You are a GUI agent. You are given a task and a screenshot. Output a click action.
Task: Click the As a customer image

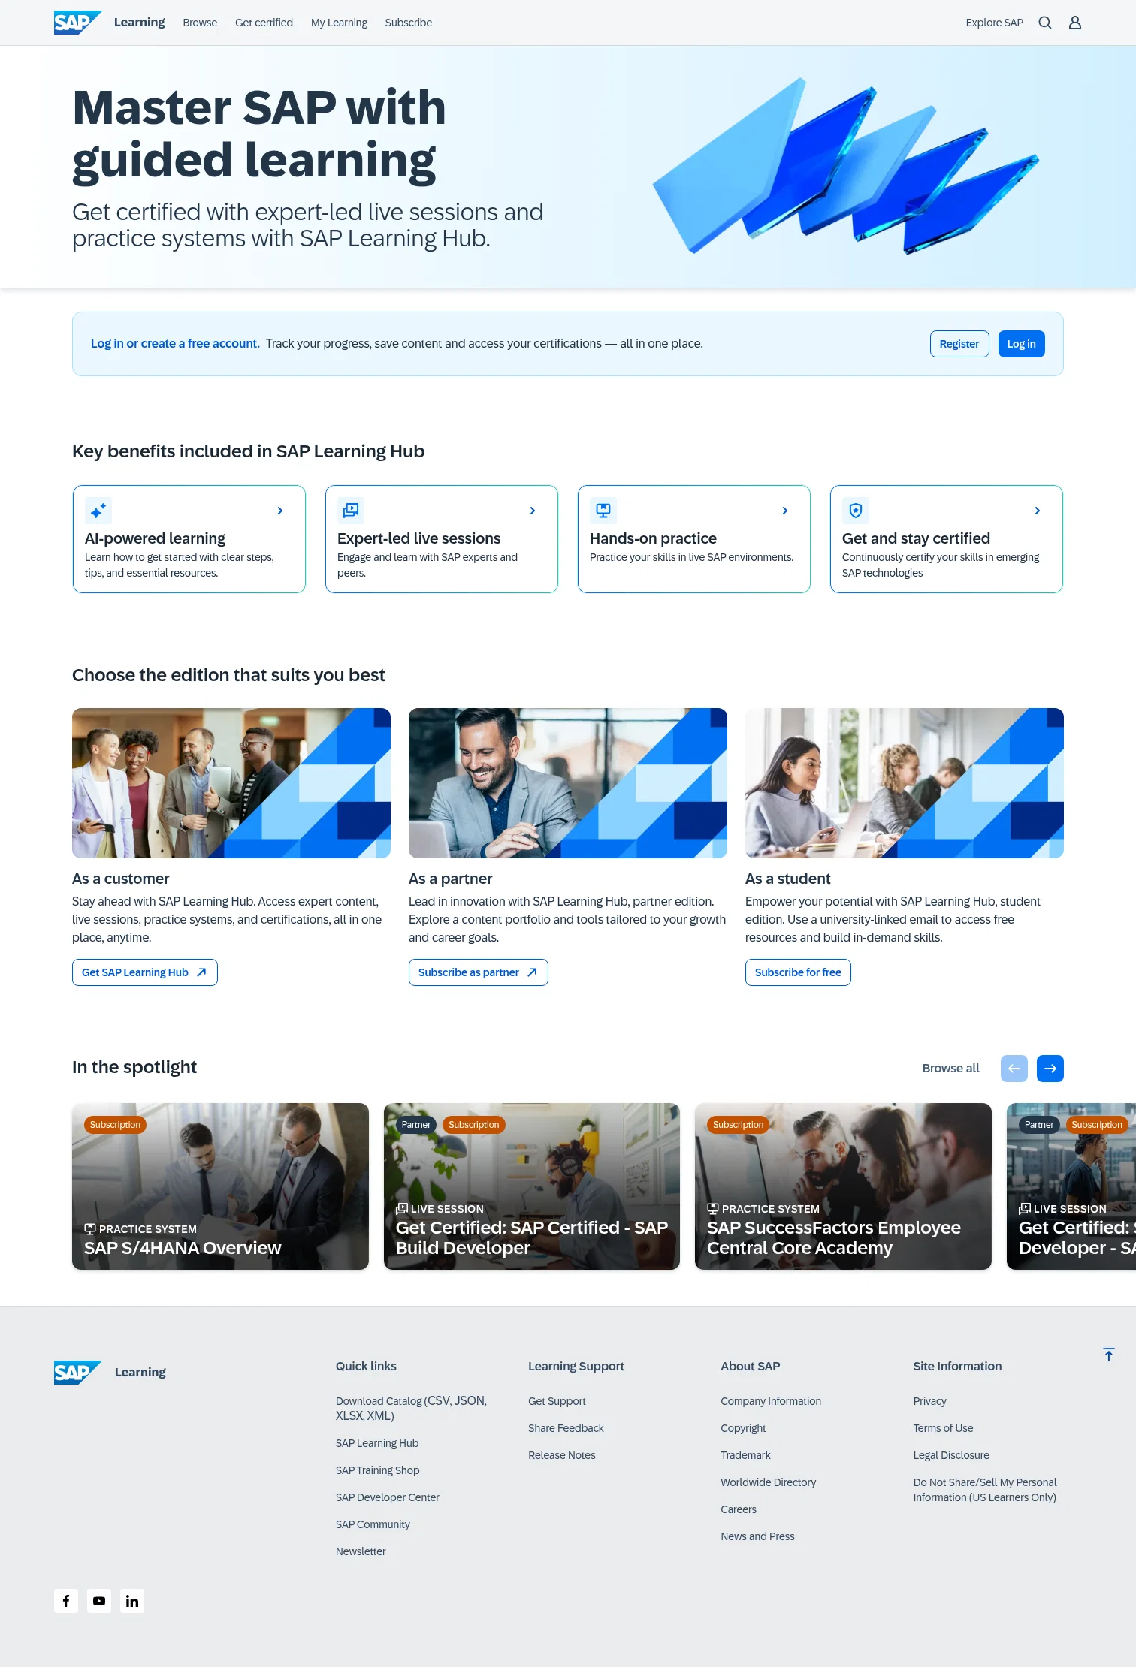[x=231, y=783]
